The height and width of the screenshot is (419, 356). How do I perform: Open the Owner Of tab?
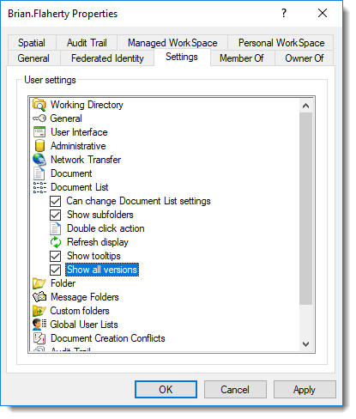tap(304, 58)
